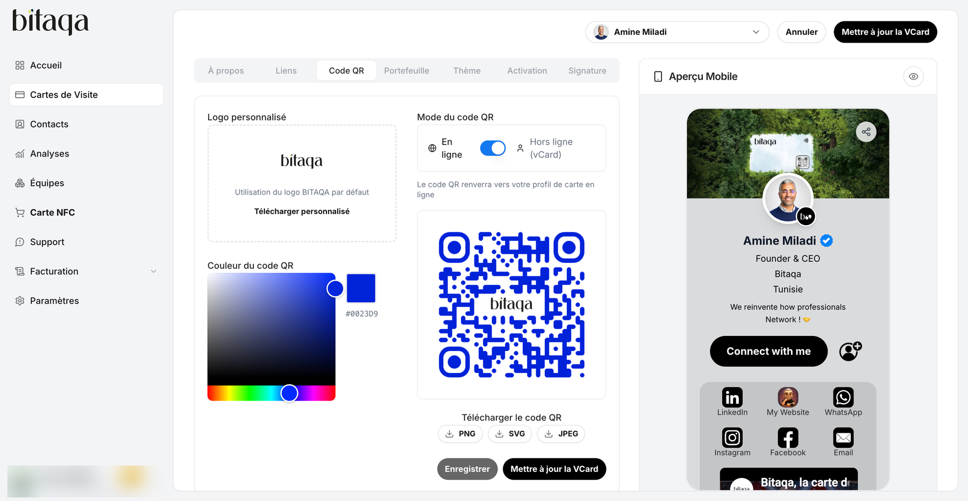Click top Mettre à jour la VCard button
Image resolution: width=968 pixels, height=501 pixels.
click(x=885, y=32)
